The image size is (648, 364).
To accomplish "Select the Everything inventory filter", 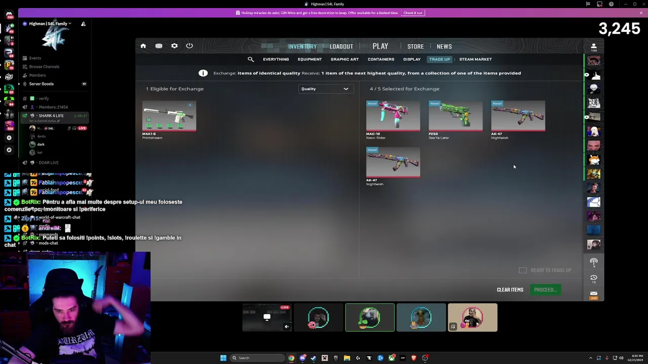I will click(x=276, y=59).
